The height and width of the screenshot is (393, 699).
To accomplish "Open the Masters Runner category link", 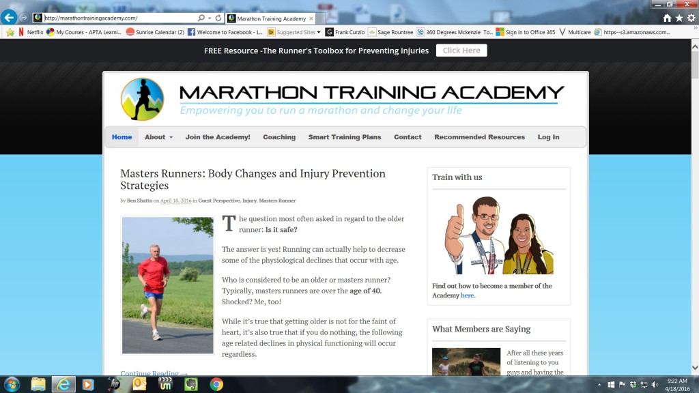I will point(277,201).
